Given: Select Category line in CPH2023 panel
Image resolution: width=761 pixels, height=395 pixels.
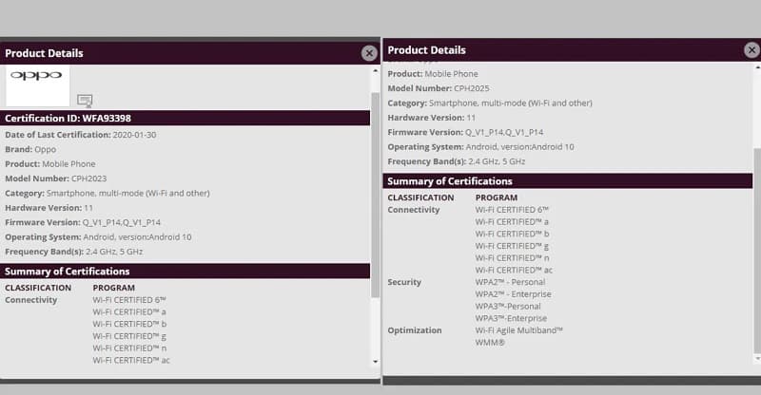Looking at the screenshot, I should 107,193.
